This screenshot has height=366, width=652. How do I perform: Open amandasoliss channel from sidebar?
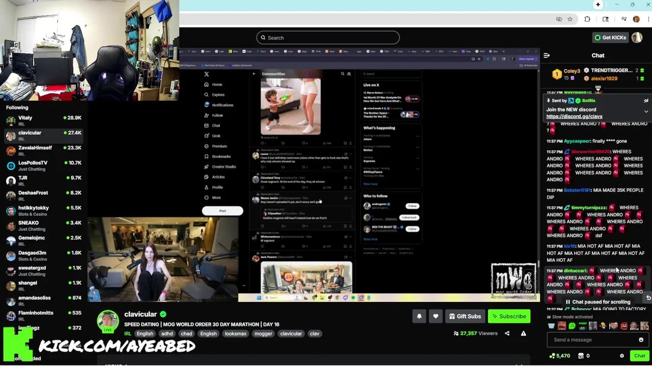[44, 300]
